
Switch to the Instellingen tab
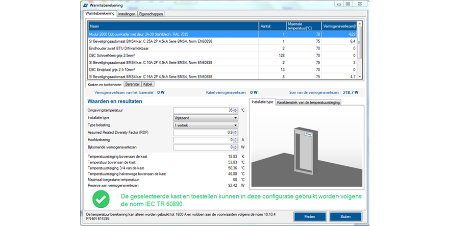[x=127, y=14]
